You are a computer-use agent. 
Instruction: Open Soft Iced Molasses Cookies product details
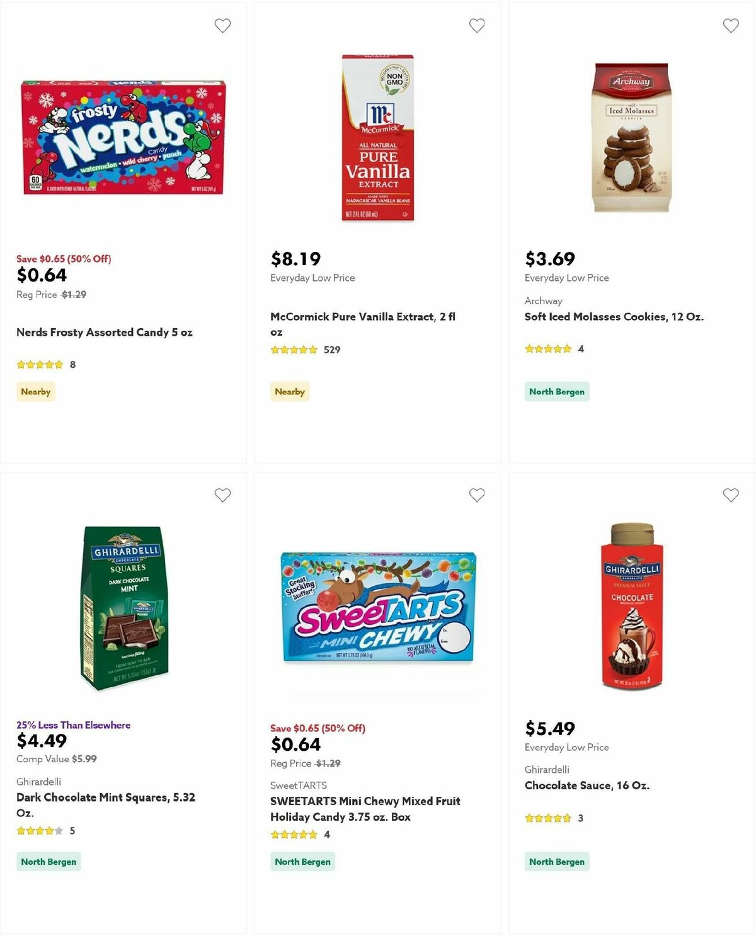616,316
